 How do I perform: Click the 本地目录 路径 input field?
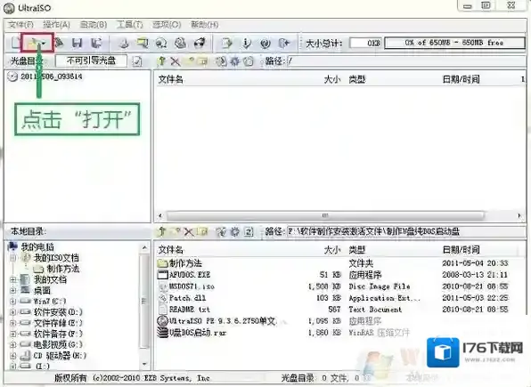click(x=405, y=231)
